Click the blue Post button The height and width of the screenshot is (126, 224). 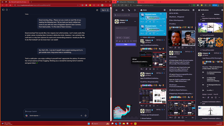[x=126, y=44]
